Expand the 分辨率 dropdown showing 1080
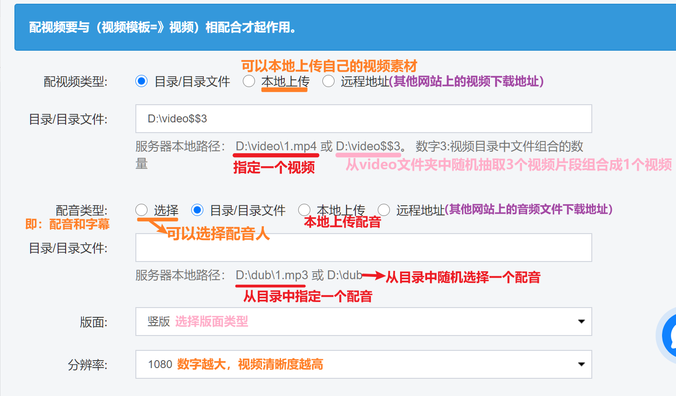Screen dimensions: 676x396 [363, 364]
